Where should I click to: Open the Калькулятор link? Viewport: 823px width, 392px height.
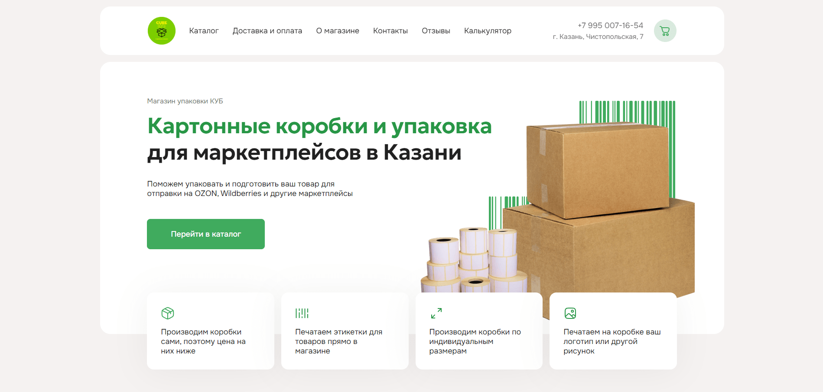click(x=488, y=31)
